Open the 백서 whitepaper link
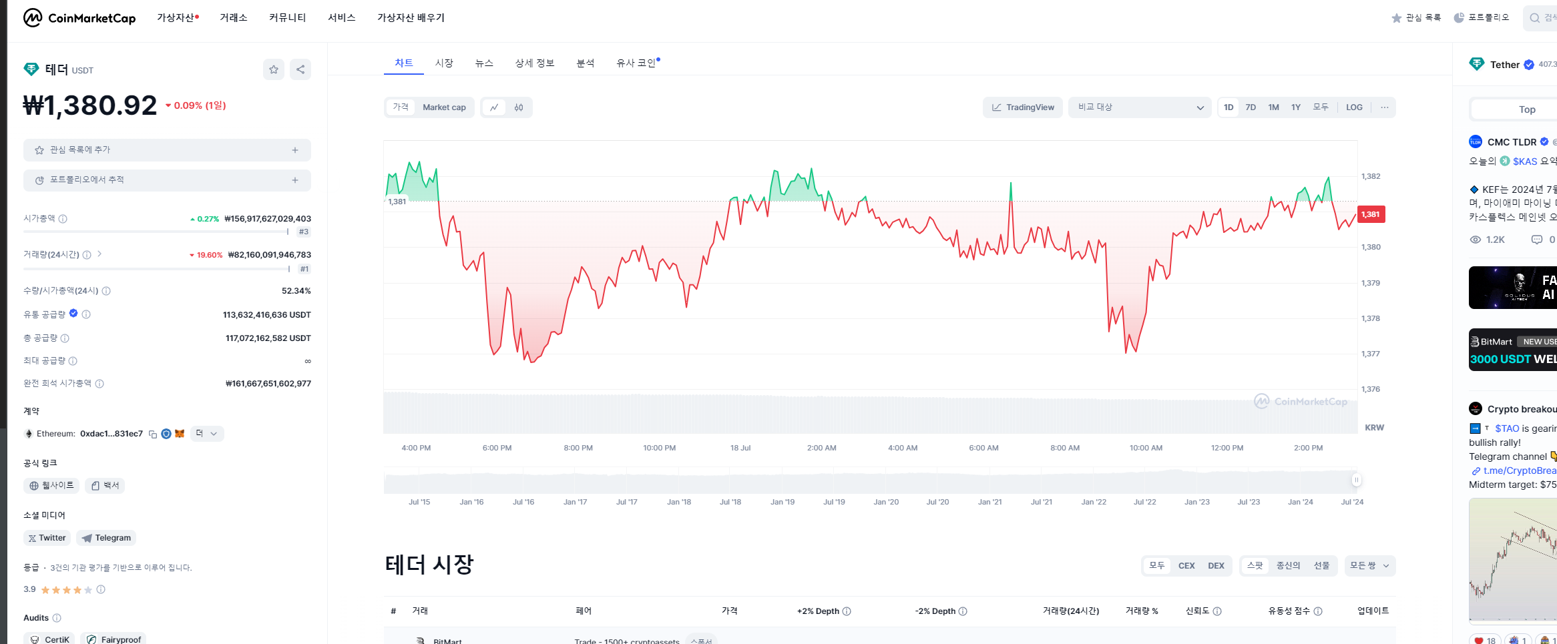This screenshot has width=1557, height=644. click(105, 486)
